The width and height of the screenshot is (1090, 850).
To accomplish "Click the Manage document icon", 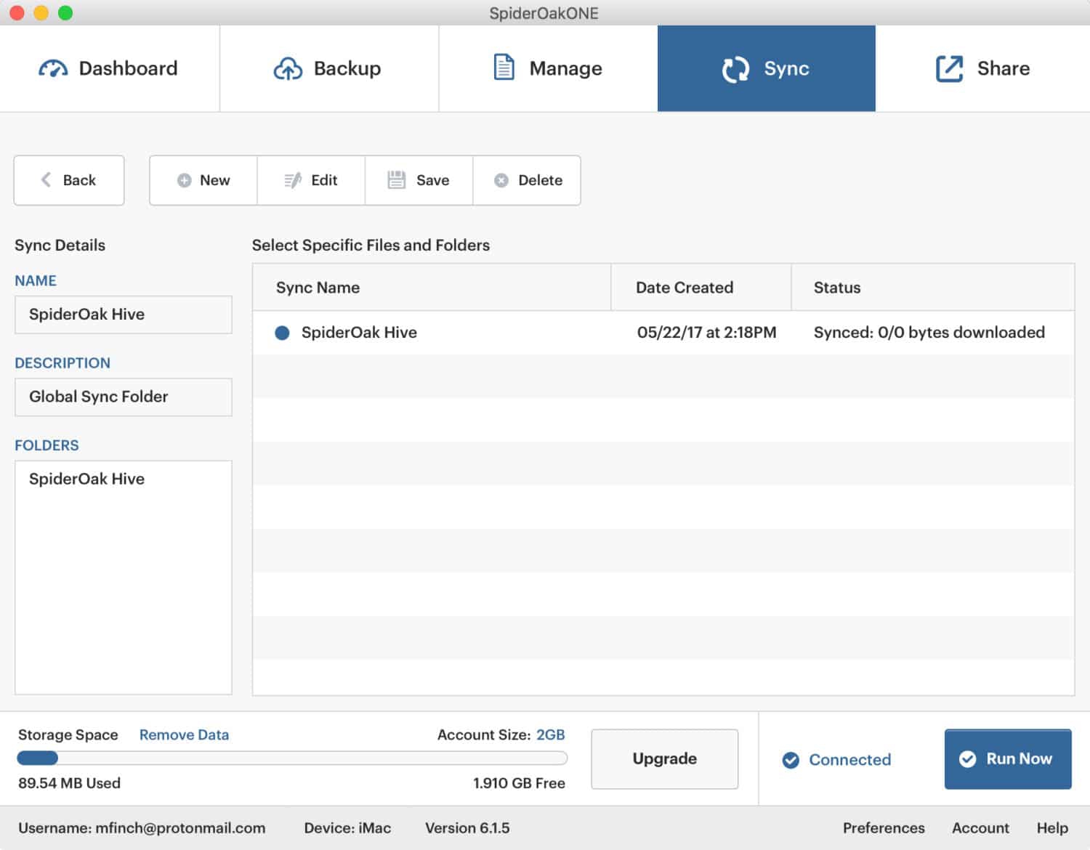I will point(504,68).
